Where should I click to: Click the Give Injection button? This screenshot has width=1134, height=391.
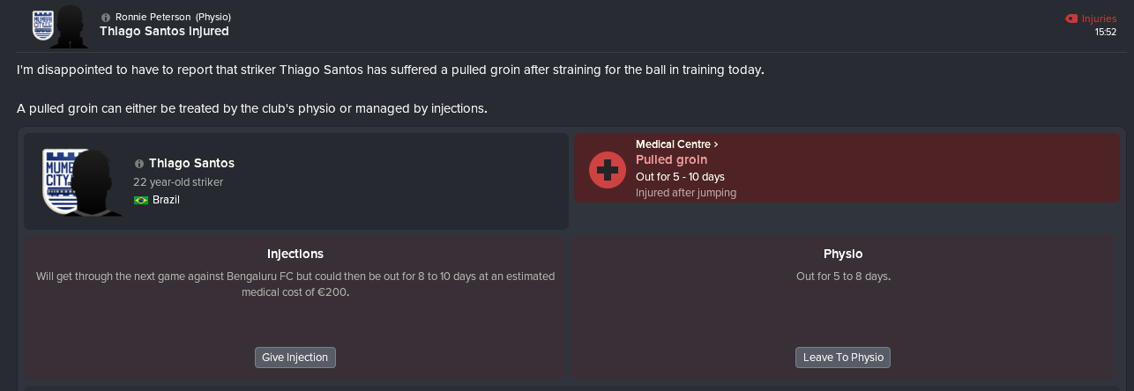pyautogui.click(x=295, y=358)
